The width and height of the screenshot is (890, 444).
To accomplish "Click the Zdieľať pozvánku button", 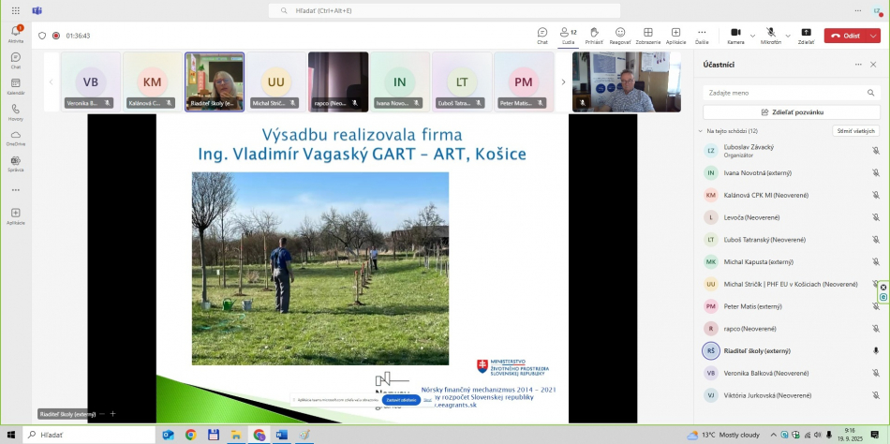I will (x=792, y=111).
